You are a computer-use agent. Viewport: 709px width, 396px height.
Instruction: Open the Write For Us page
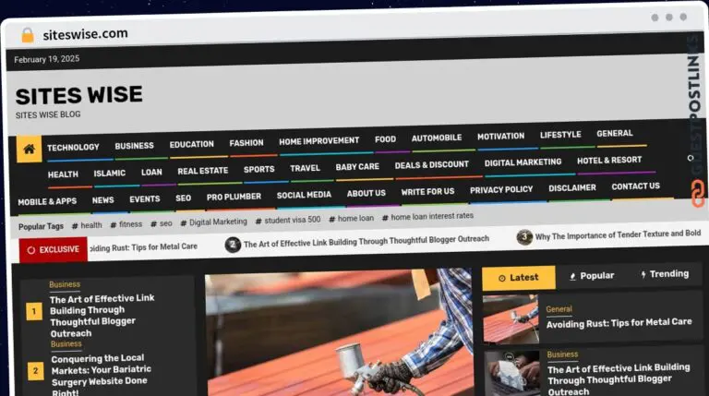click(427, 192)
